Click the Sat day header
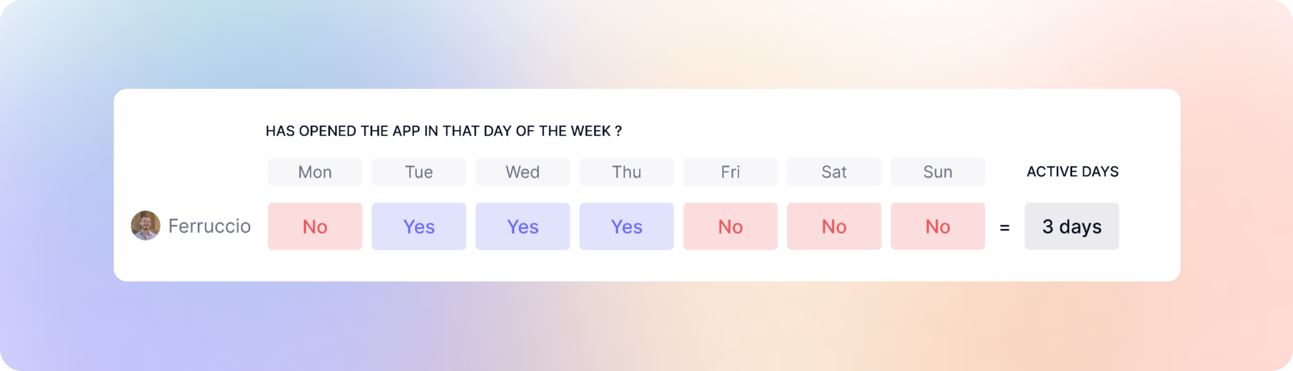The height and width of the screenshot is (371, 1293). (834, 172)
